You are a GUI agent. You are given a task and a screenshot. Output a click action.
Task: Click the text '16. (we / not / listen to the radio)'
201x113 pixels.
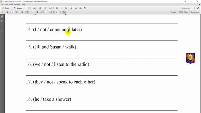[x=57, y=64]
